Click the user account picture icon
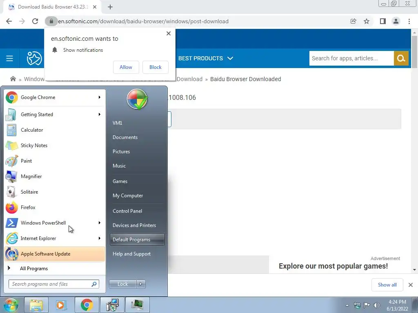The image size is (418, 313). tap(137, 99)
